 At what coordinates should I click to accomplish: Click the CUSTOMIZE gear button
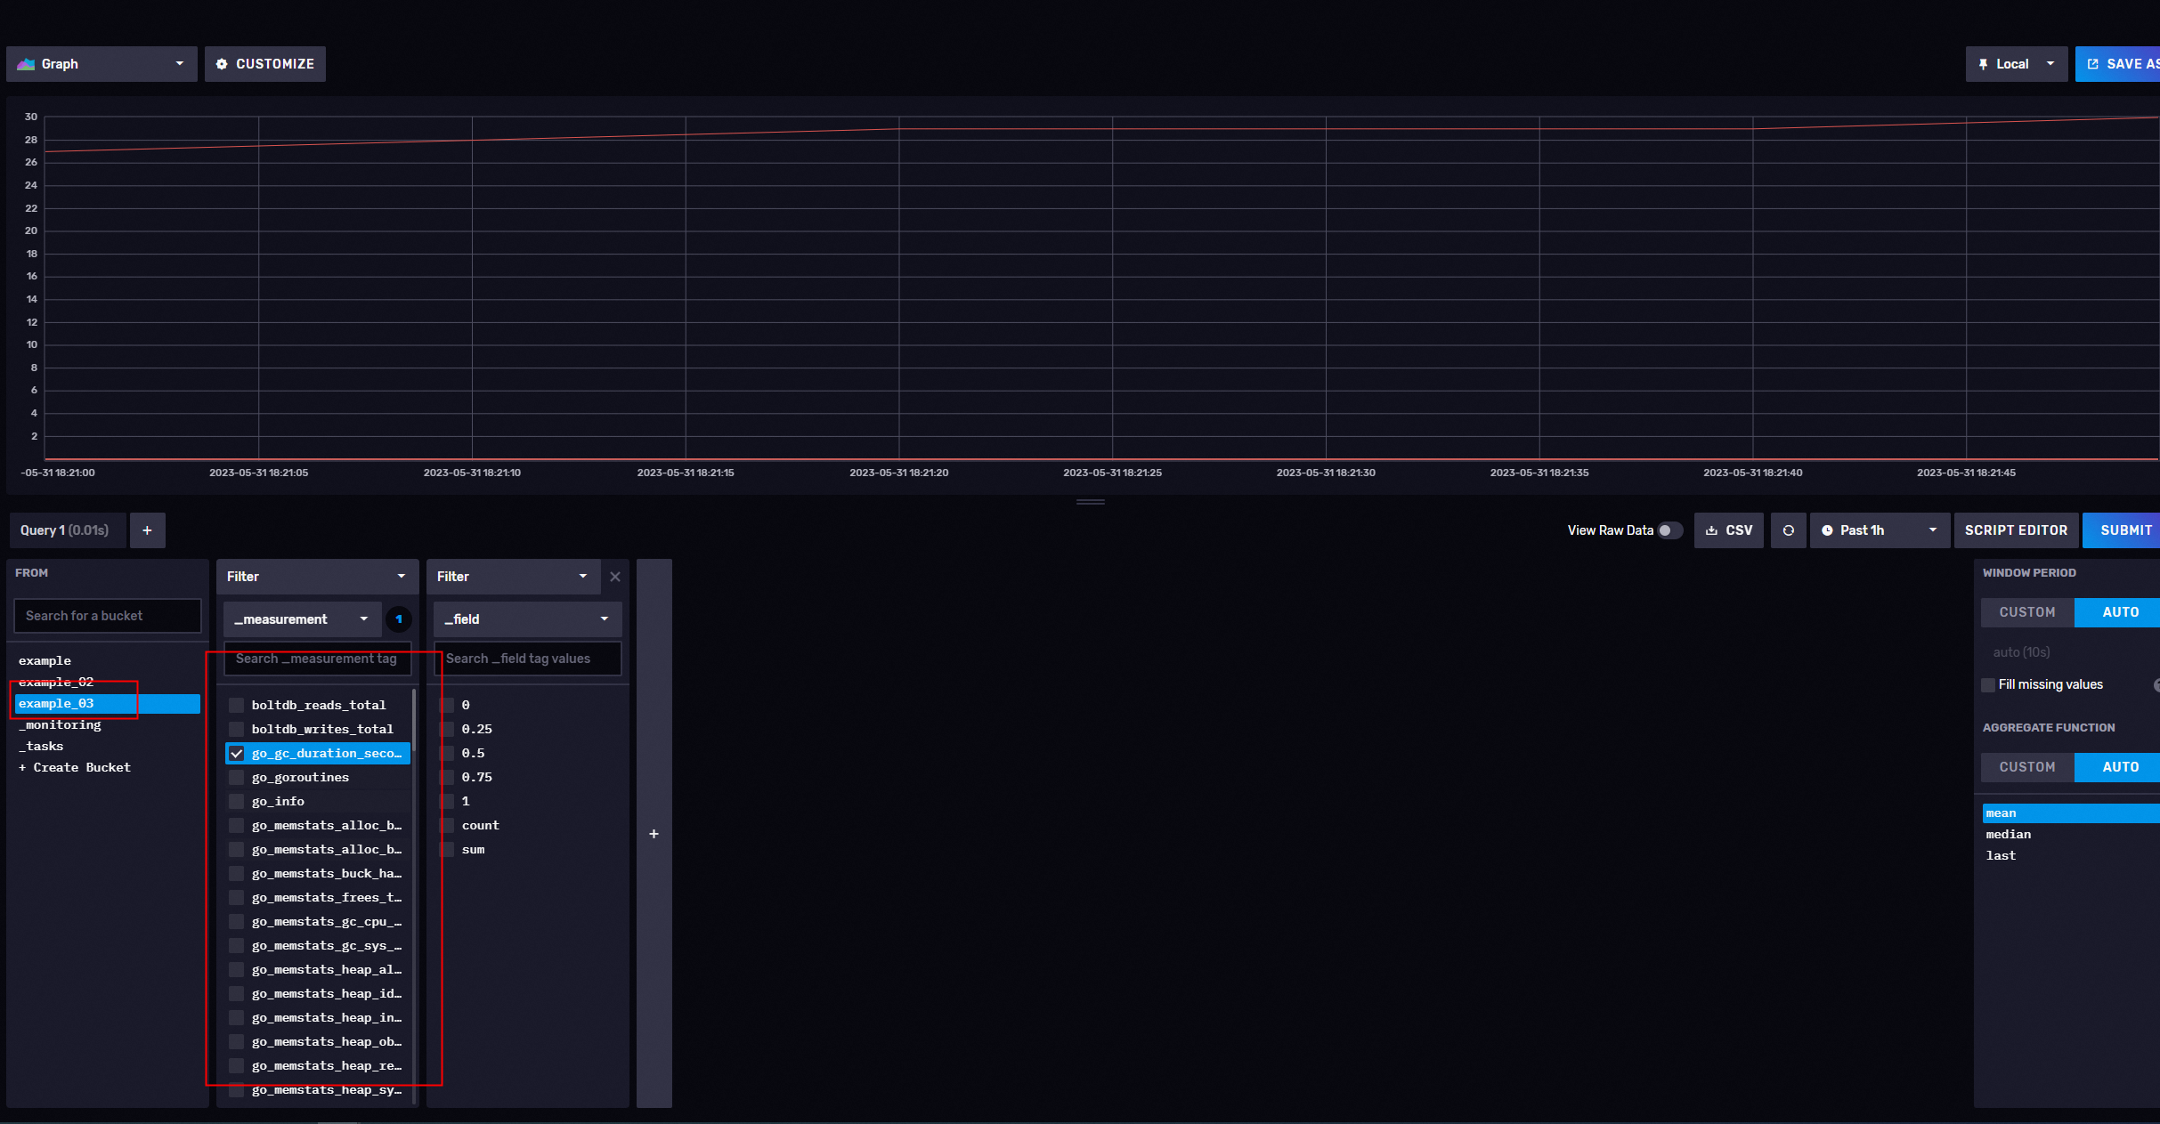coord(265,64)
